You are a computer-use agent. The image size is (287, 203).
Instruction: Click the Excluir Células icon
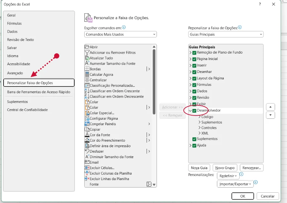pyautogui.click(x=87, y=168)
